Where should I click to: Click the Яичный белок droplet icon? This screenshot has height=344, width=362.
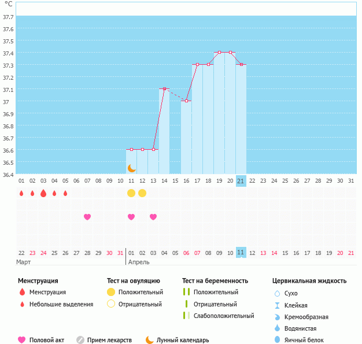[277, 340]
